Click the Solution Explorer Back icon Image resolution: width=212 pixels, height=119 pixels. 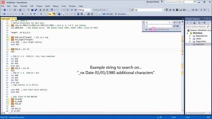point(187,23)
